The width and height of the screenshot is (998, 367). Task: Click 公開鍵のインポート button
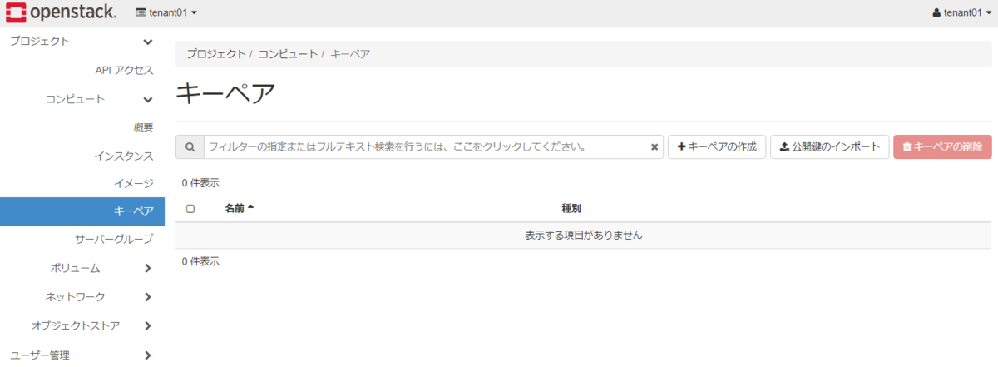830,147
